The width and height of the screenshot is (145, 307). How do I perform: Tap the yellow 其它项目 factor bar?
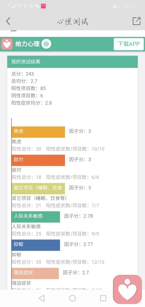coord(38,189)
